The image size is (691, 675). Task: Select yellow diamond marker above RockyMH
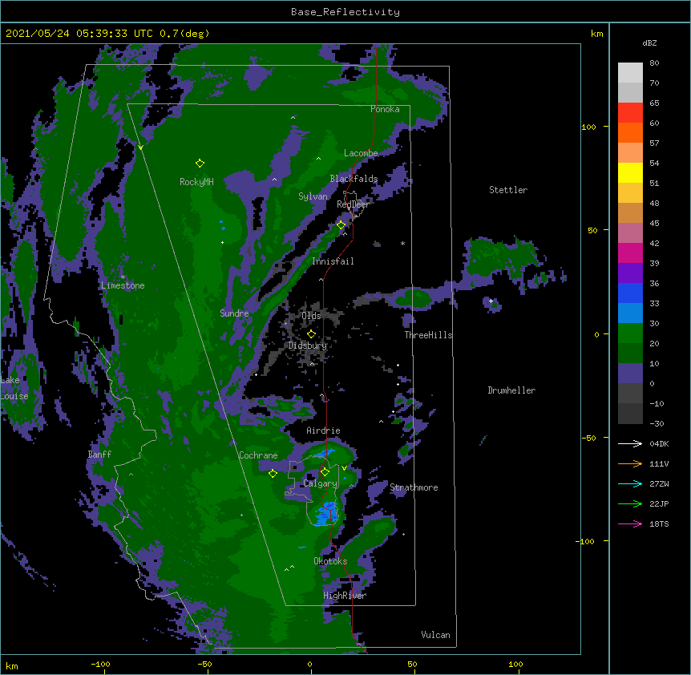point(200,164)
